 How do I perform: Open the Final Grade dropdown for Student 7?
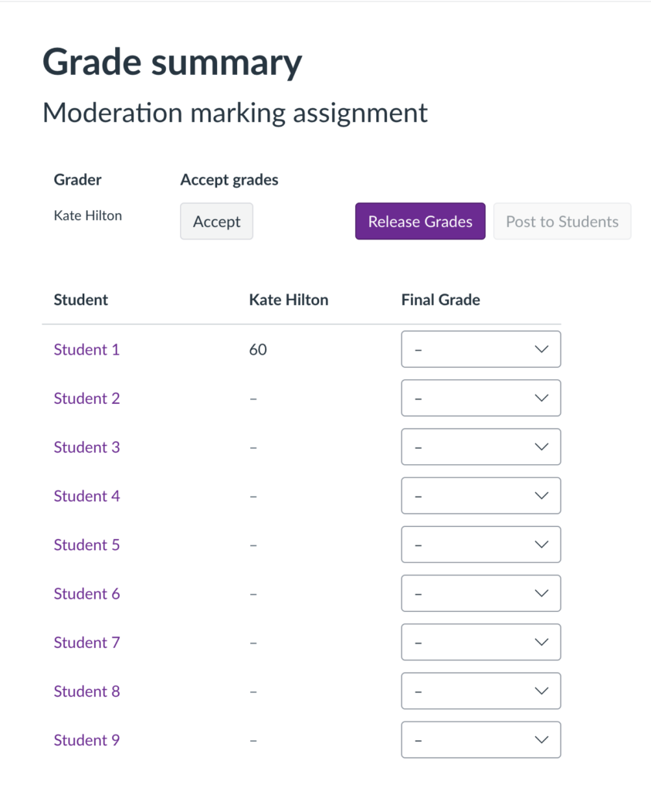480,642
